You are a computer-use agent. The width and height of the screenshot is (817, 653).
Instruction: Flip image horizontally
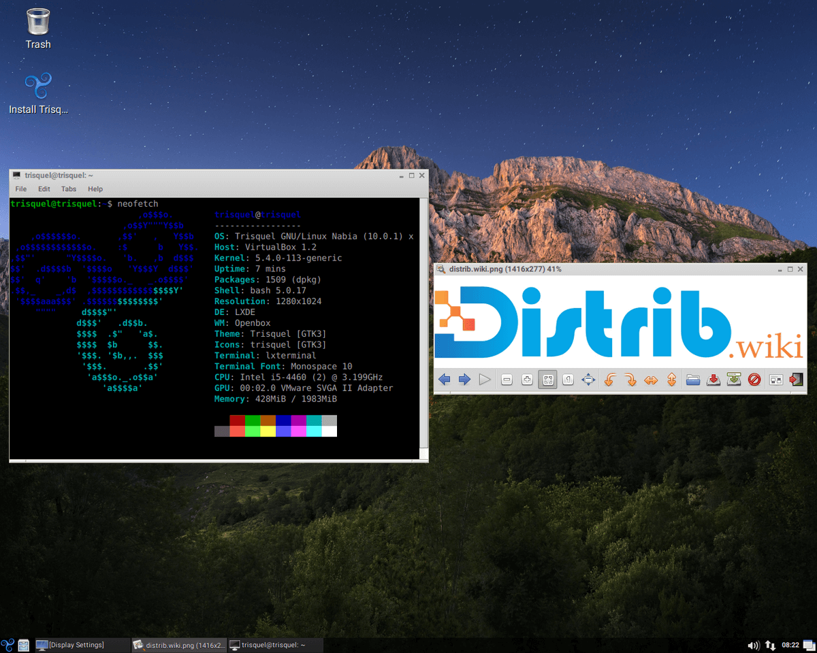pos(651,380)
